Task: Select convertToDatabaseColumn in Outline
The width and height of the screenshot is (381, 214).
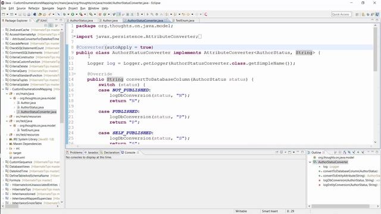Action: point(350,171)
